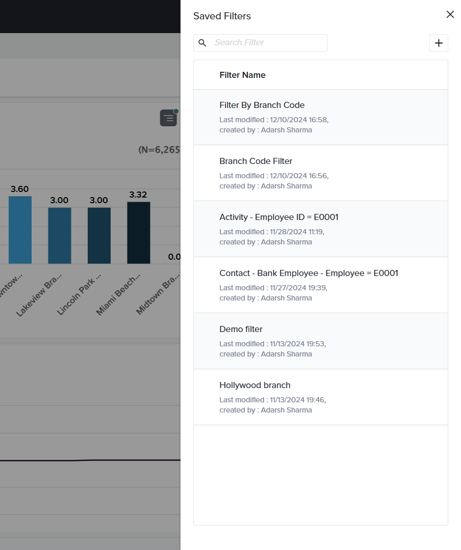
Task: Close the Saved Filters panel
Action: (x=450, y=15)
